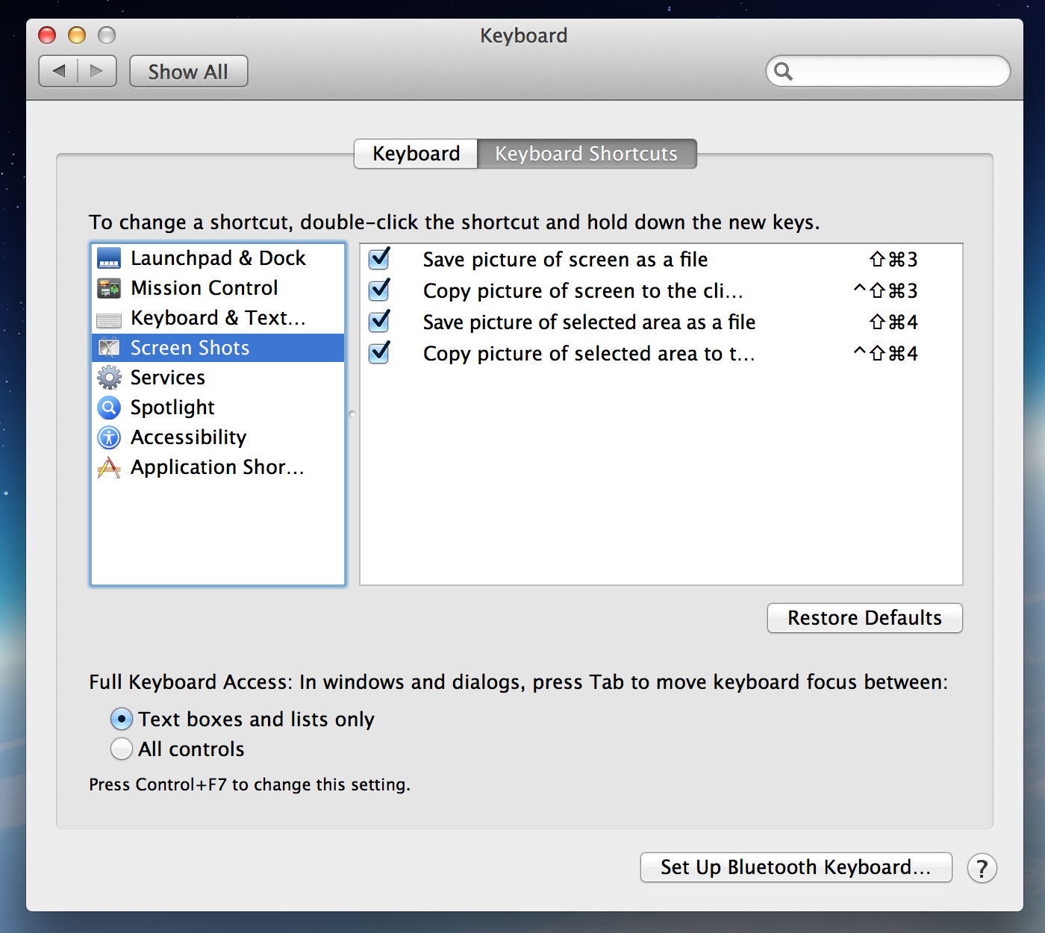Select Application Shortcuts category

click(x=218, y=467)
